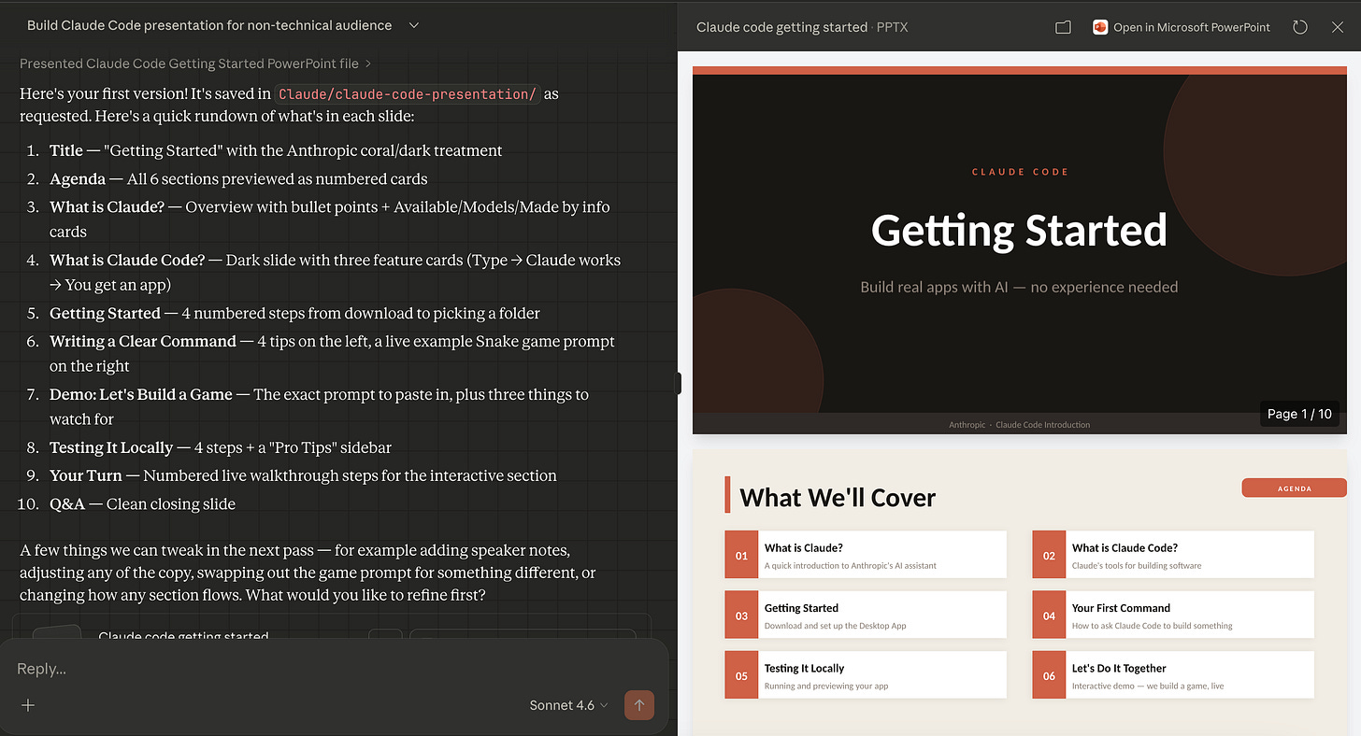The width and height of the screenshot is (1361, 736).
Task: Click the 'Demo: Let's Build a Game' list item
Action: [320, 406]
